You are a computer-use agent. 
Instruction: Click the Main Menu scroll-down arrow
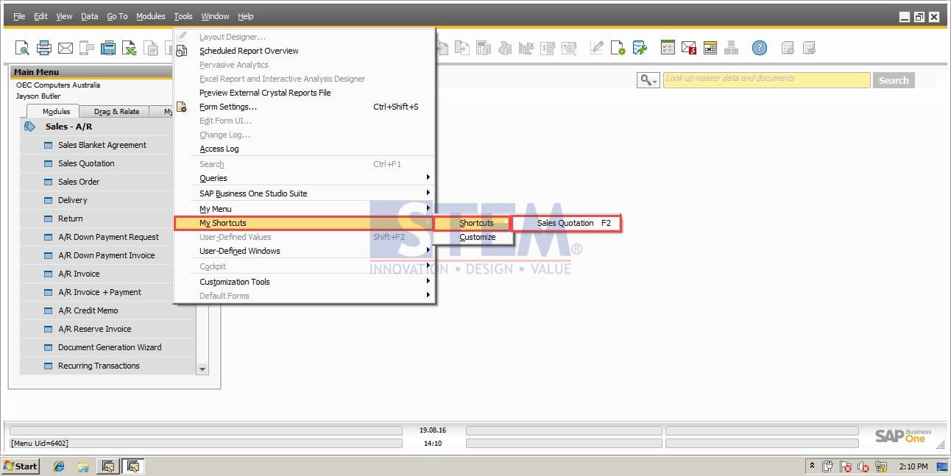point(202,369)
